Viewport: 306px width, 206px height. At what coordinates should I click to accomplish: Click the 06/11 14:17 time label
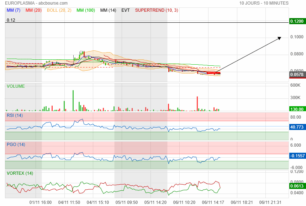(x=213, y=202)
